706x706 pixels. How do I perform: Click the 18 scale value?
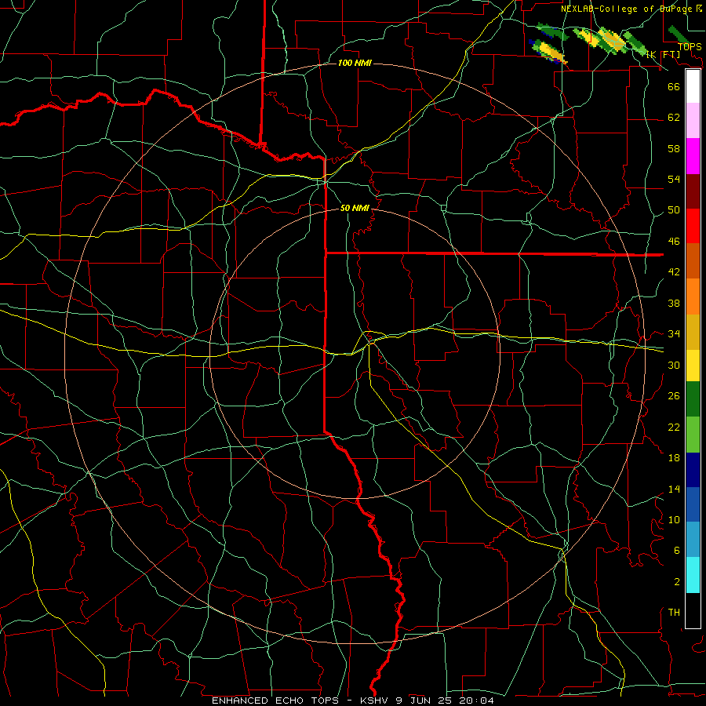[x=674, y=458]
